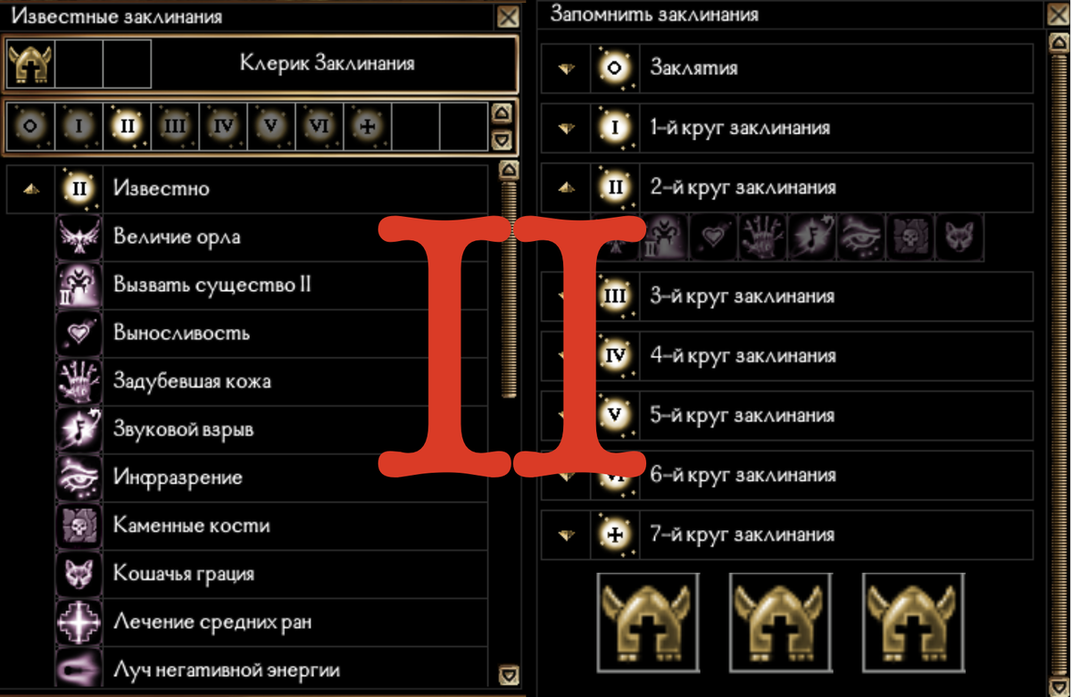Select the Кошачья грация cat icon
1071x697 pixels.
tap(79, 575)
